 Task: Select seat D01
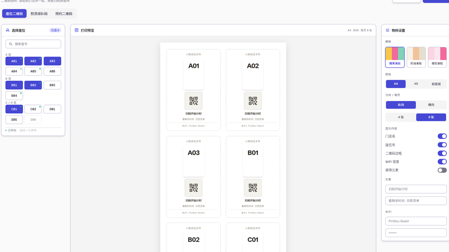[x=52, y=109]
